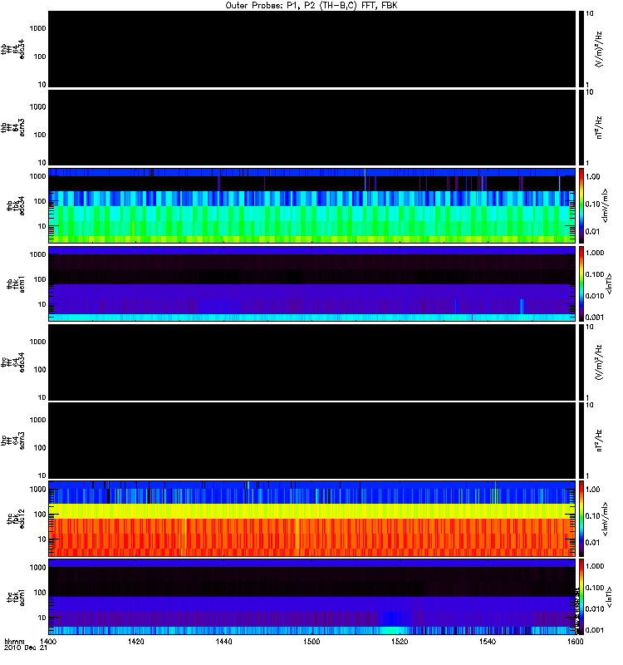
Task: Click the '(V/m)²/Hz' unit label of thb fff edc34
Action: click(x=598, y=49)
